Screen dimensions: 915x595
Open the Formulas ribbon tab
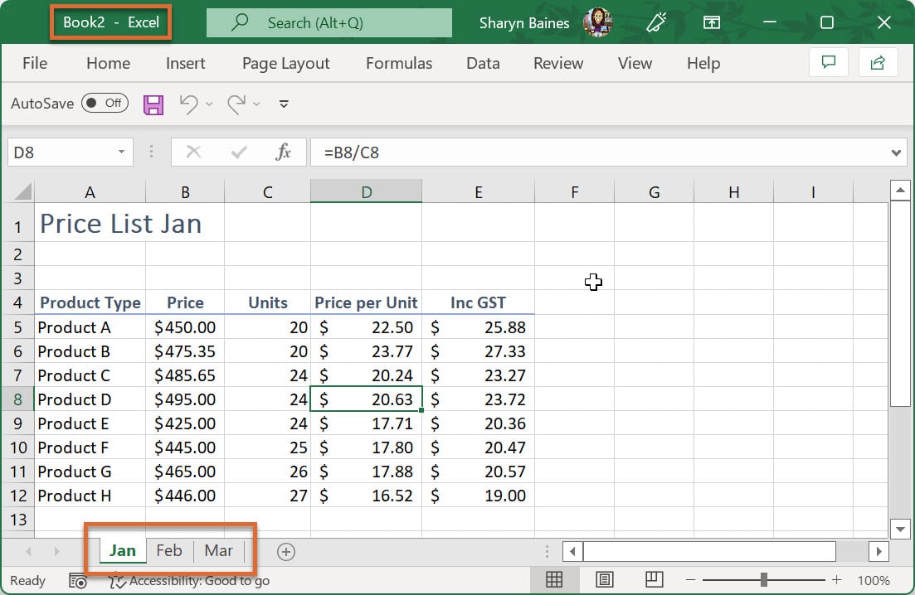click(x=398, y=63)
